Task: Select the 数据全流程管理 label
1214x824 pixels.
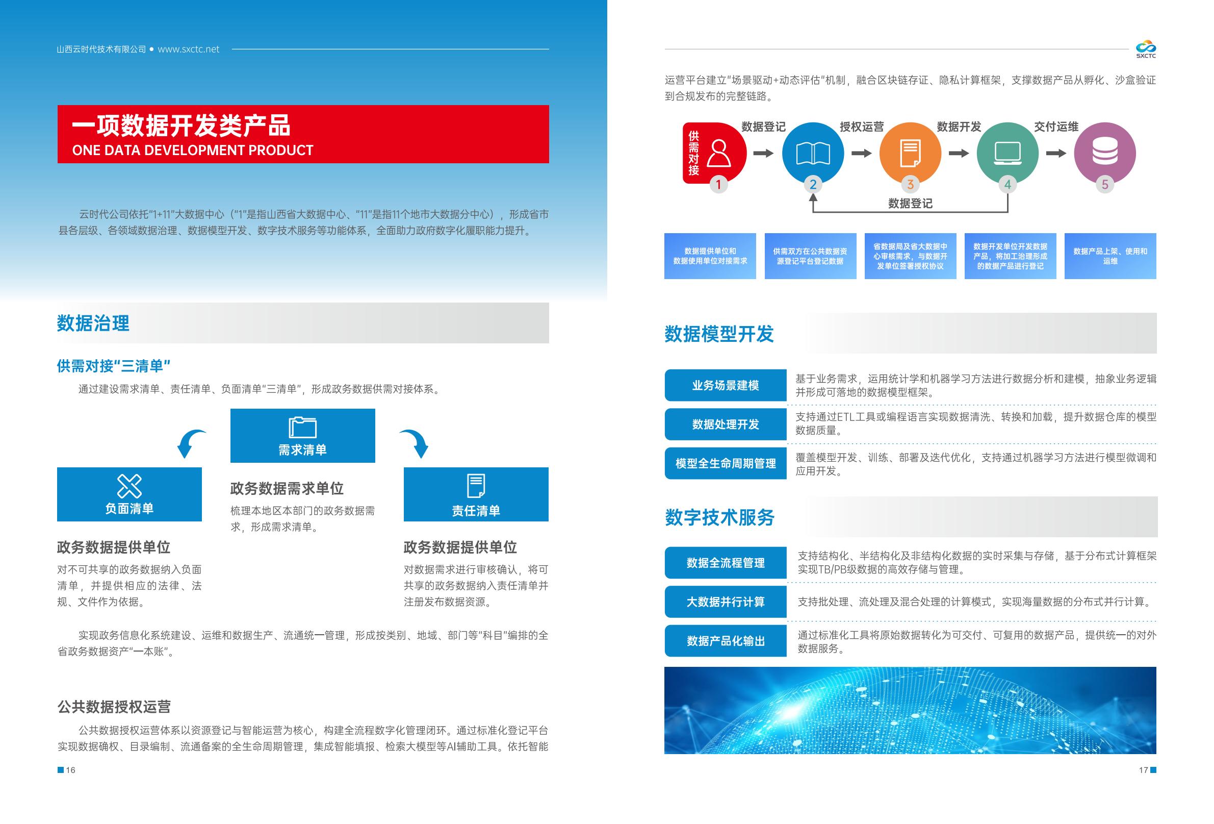Action: [726, 563]
